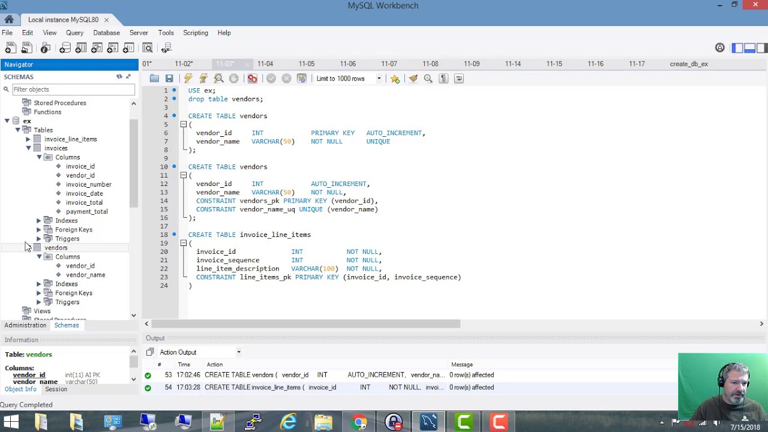
Task: Open the schema inspector
Action: (46, 48)
